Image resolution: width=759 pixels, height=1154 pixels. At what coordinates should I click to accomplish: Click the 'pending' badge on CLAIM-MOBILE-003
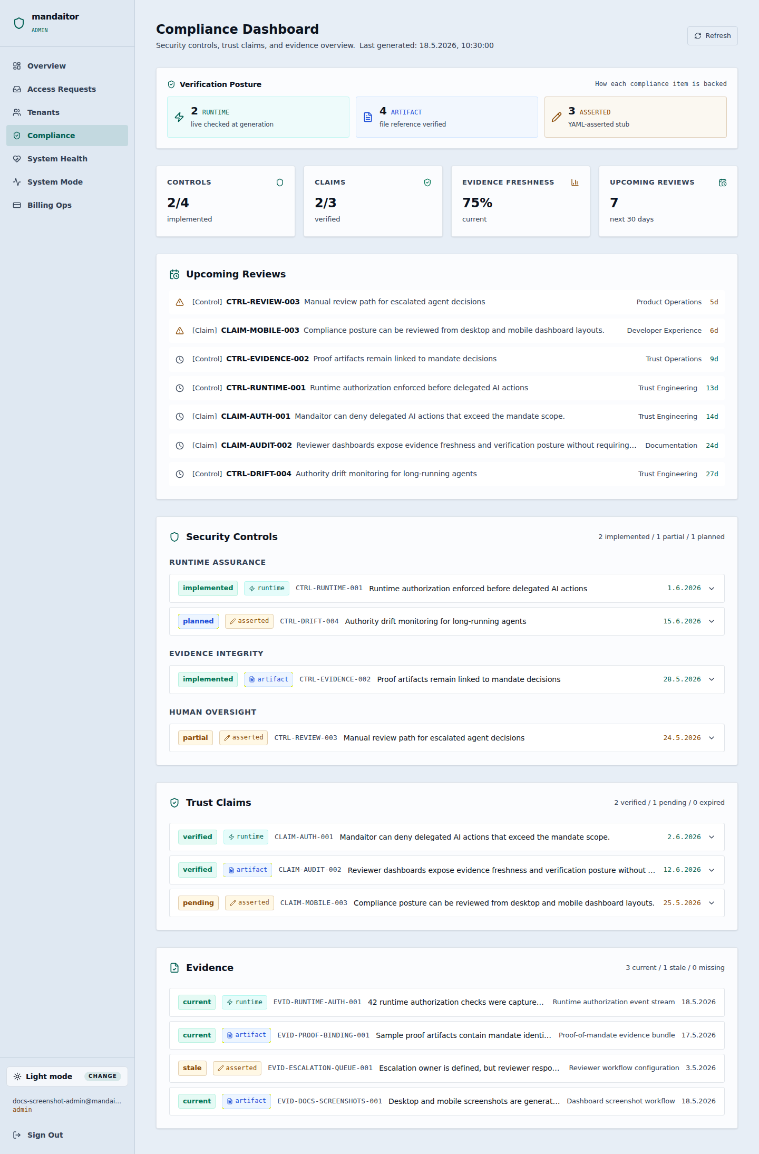[x=198, y=903]
